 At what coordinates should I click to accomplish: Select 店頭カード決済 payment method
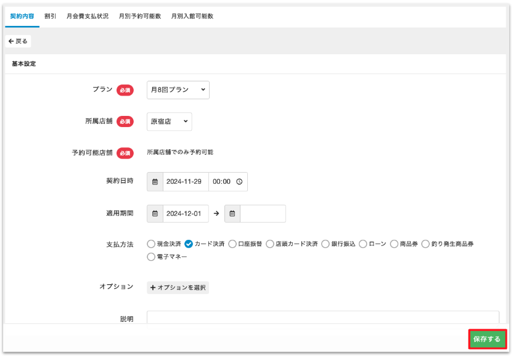270,244
